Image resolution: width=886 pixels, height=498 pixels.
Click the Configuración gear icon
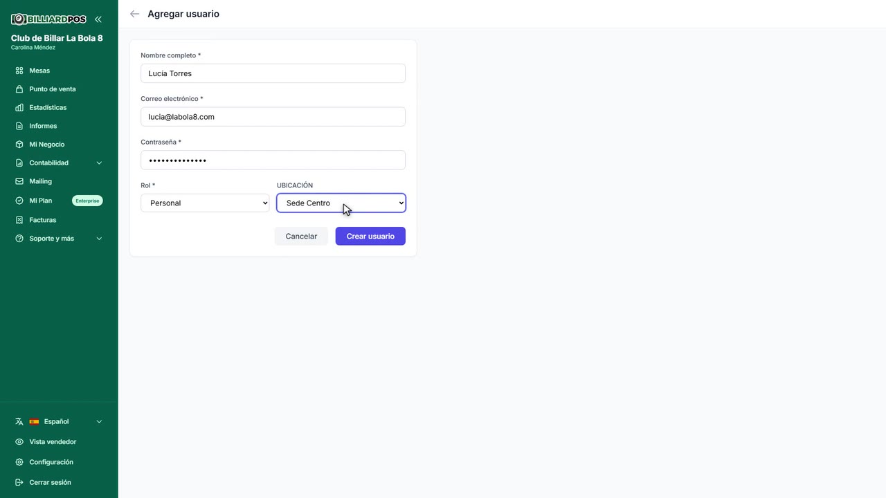click(19, 462)
